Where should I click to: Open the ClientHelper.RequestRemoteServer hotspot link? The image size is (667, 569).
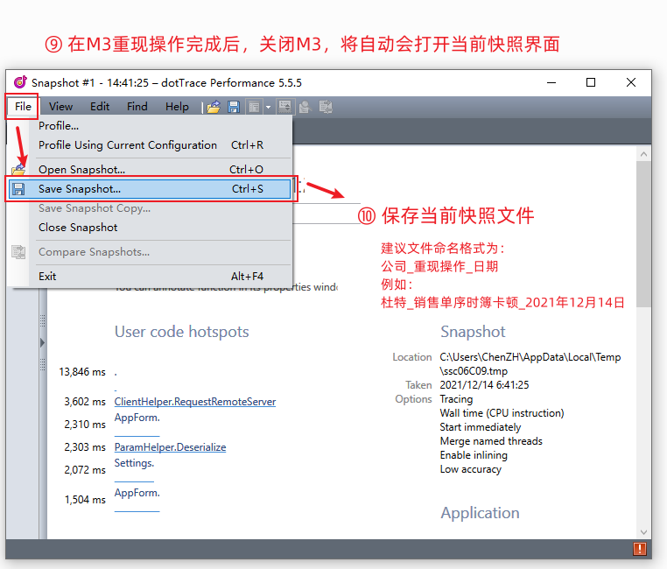point(195,402)
